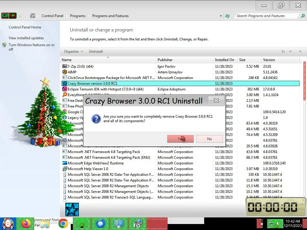
Task: Click Igor Pavlov publisher cell
Action: click(x=166, y=66)
